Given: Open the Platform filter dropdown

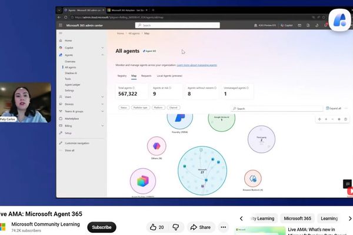Looking at the screenshot, I should pyautogui.click(x=158, y=108).
